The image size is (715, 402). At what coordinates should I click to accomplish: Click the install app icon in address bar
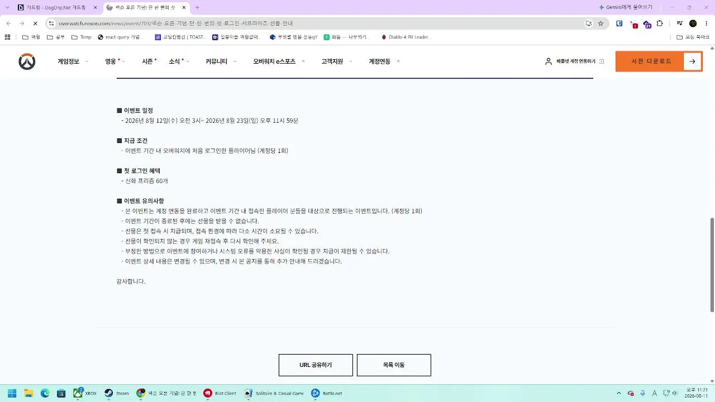588,23
